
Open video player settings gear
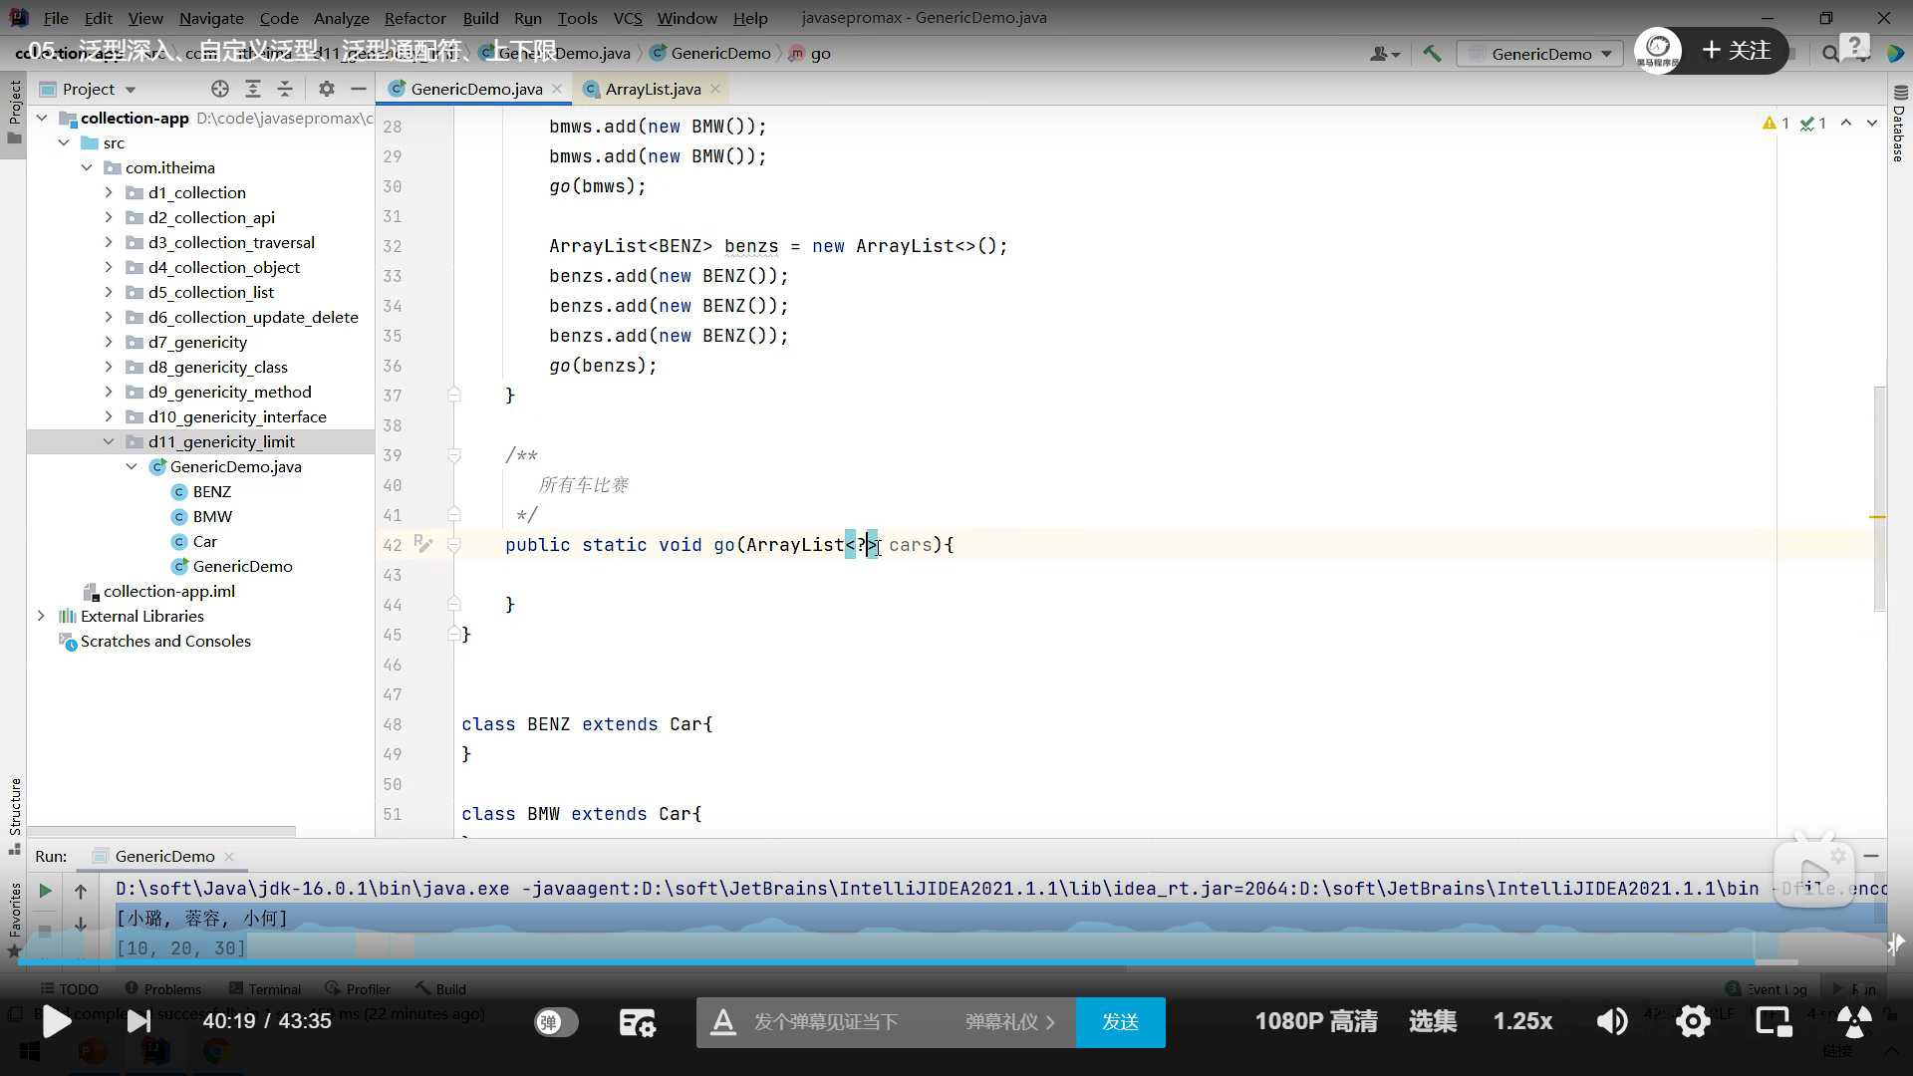click(x=1693, y=1021)
